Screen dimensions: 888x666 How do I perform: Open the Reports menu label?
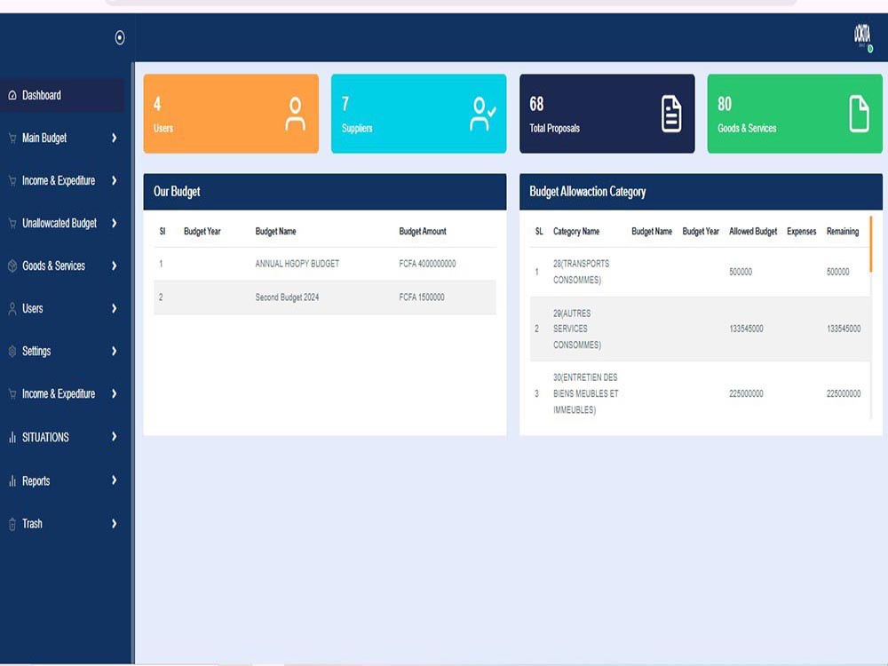[x=36, y=480]
